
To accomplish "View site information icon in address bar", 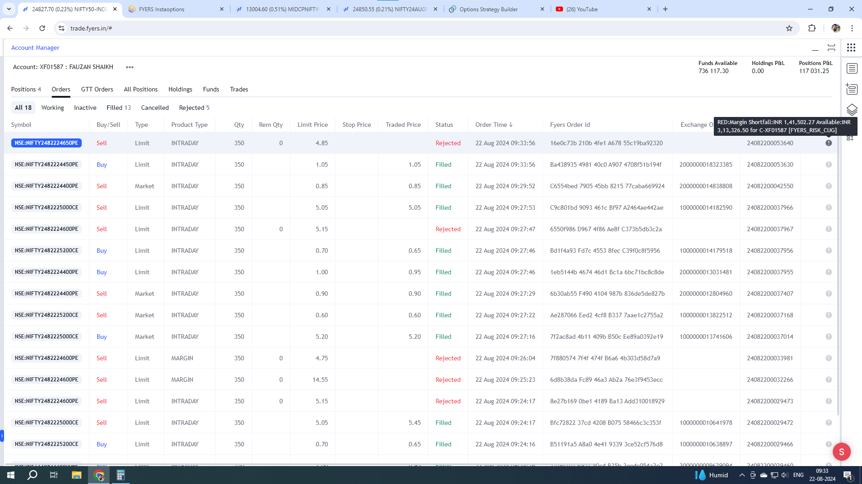I will pyautogui.click(x=62, y=28).
